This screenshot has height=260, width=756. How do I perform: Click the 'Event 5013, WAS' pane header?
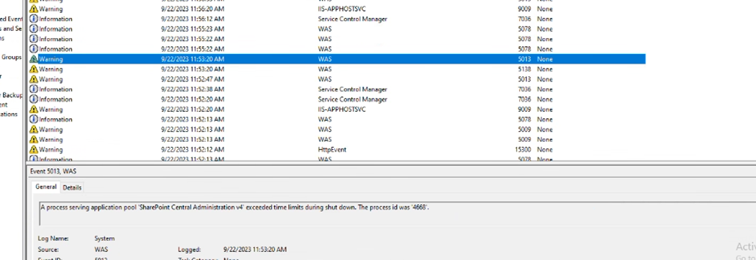click(x=53, y=171)
